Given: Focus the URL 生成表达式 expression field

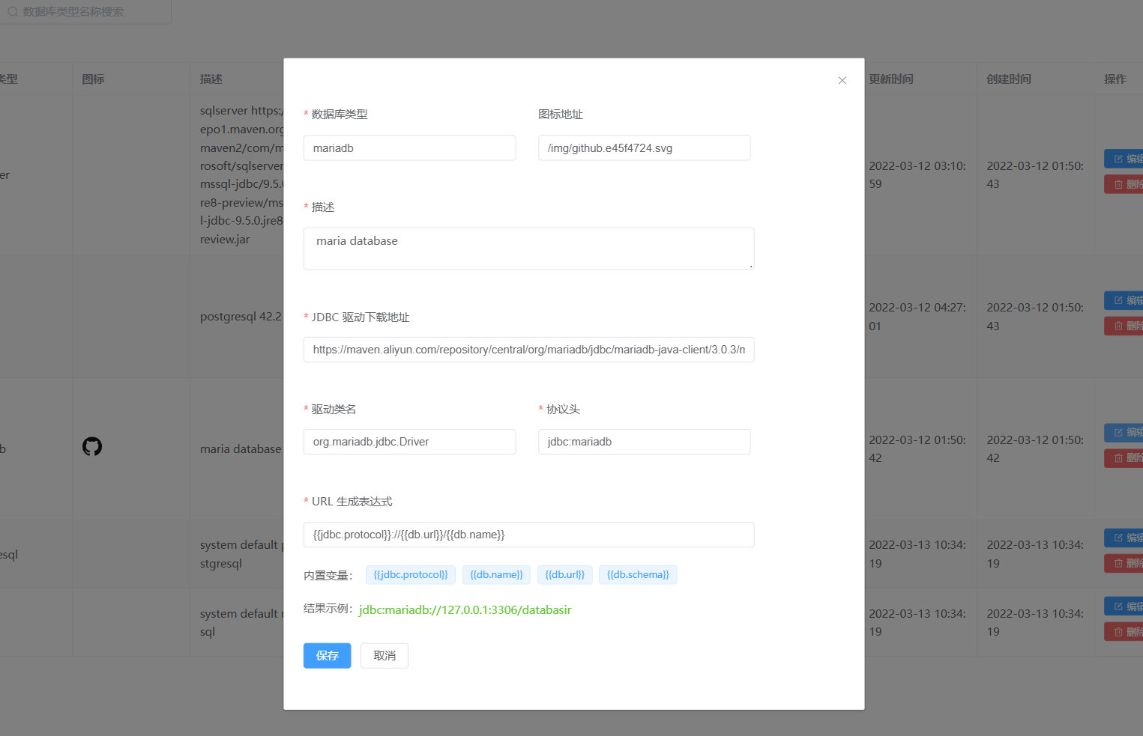Looking at the screenshot, I should click(528, 535).
